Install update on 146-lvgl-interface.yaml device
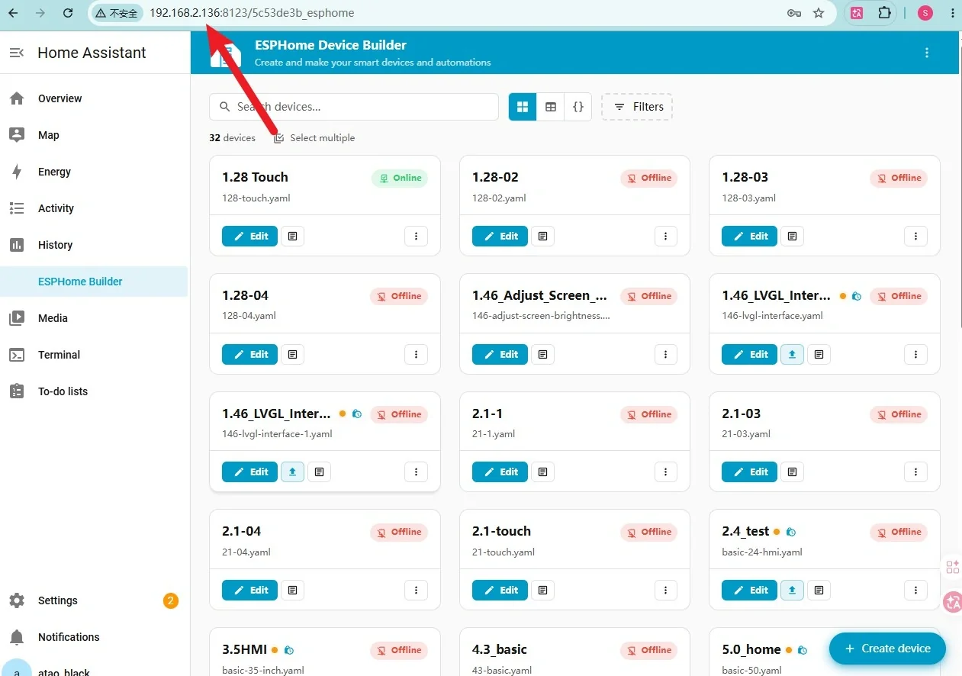 [793, 354]
